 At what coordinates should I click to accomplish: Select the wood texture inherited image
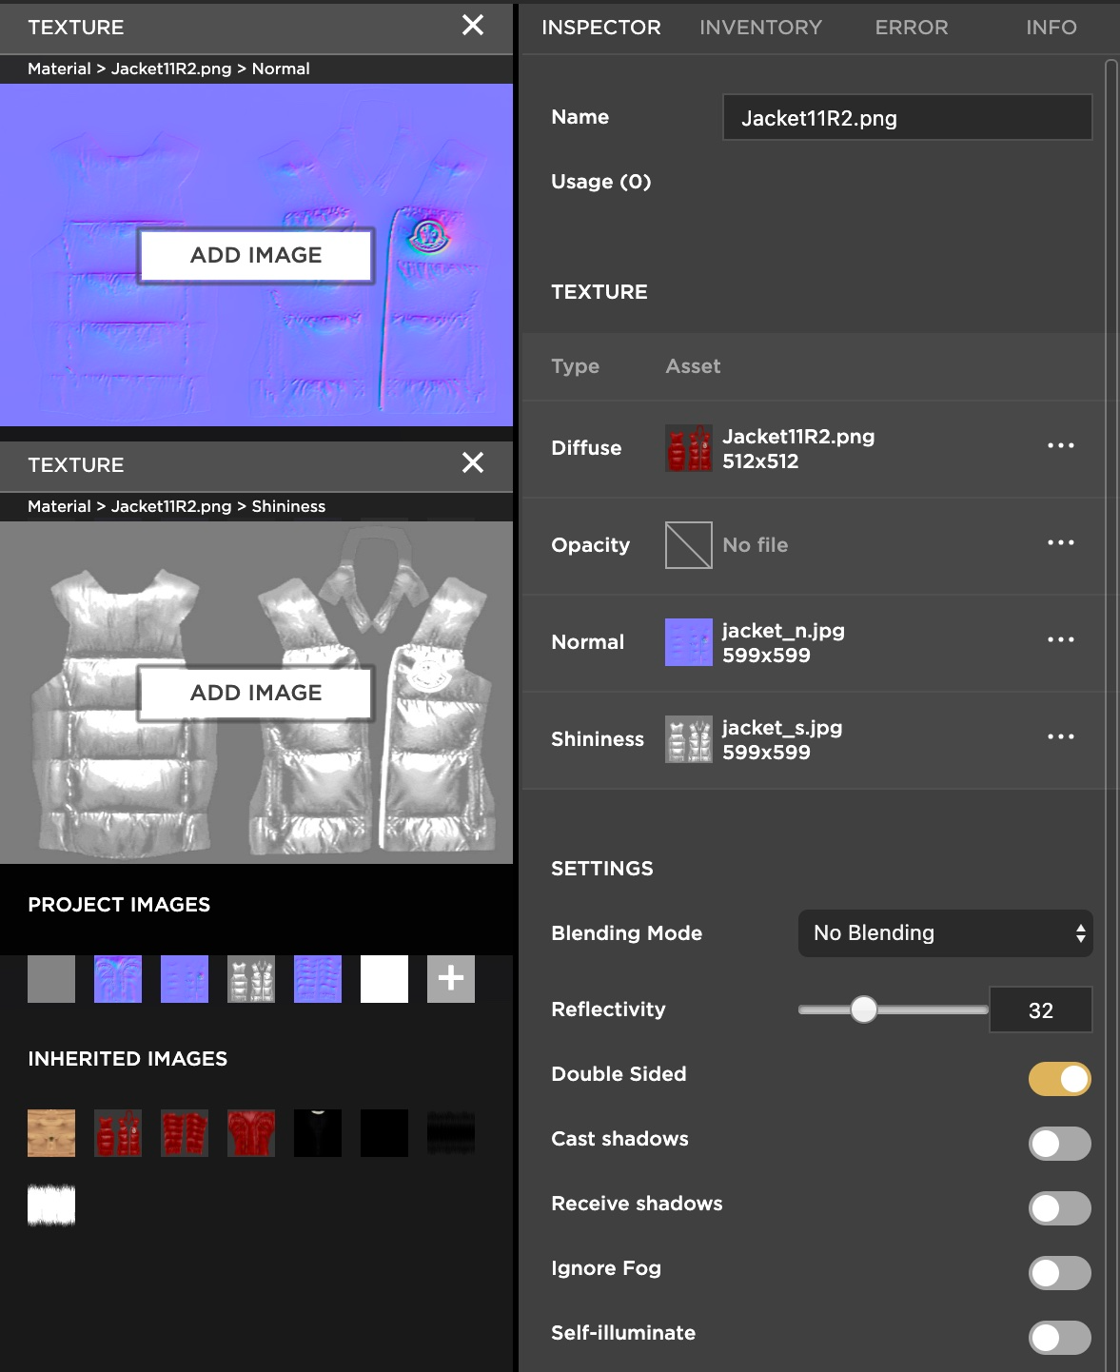[51, 1133]
